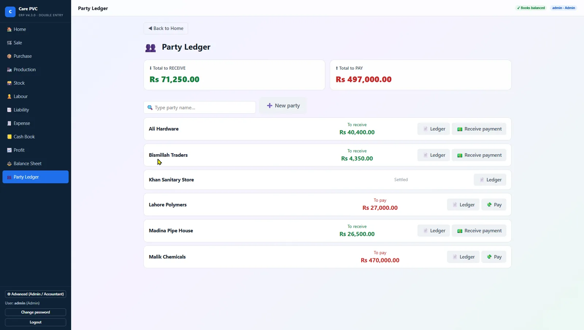Toggle Advanced (Admin / Accountant) mode
584x330 pixels.
[x=35, y=294]
